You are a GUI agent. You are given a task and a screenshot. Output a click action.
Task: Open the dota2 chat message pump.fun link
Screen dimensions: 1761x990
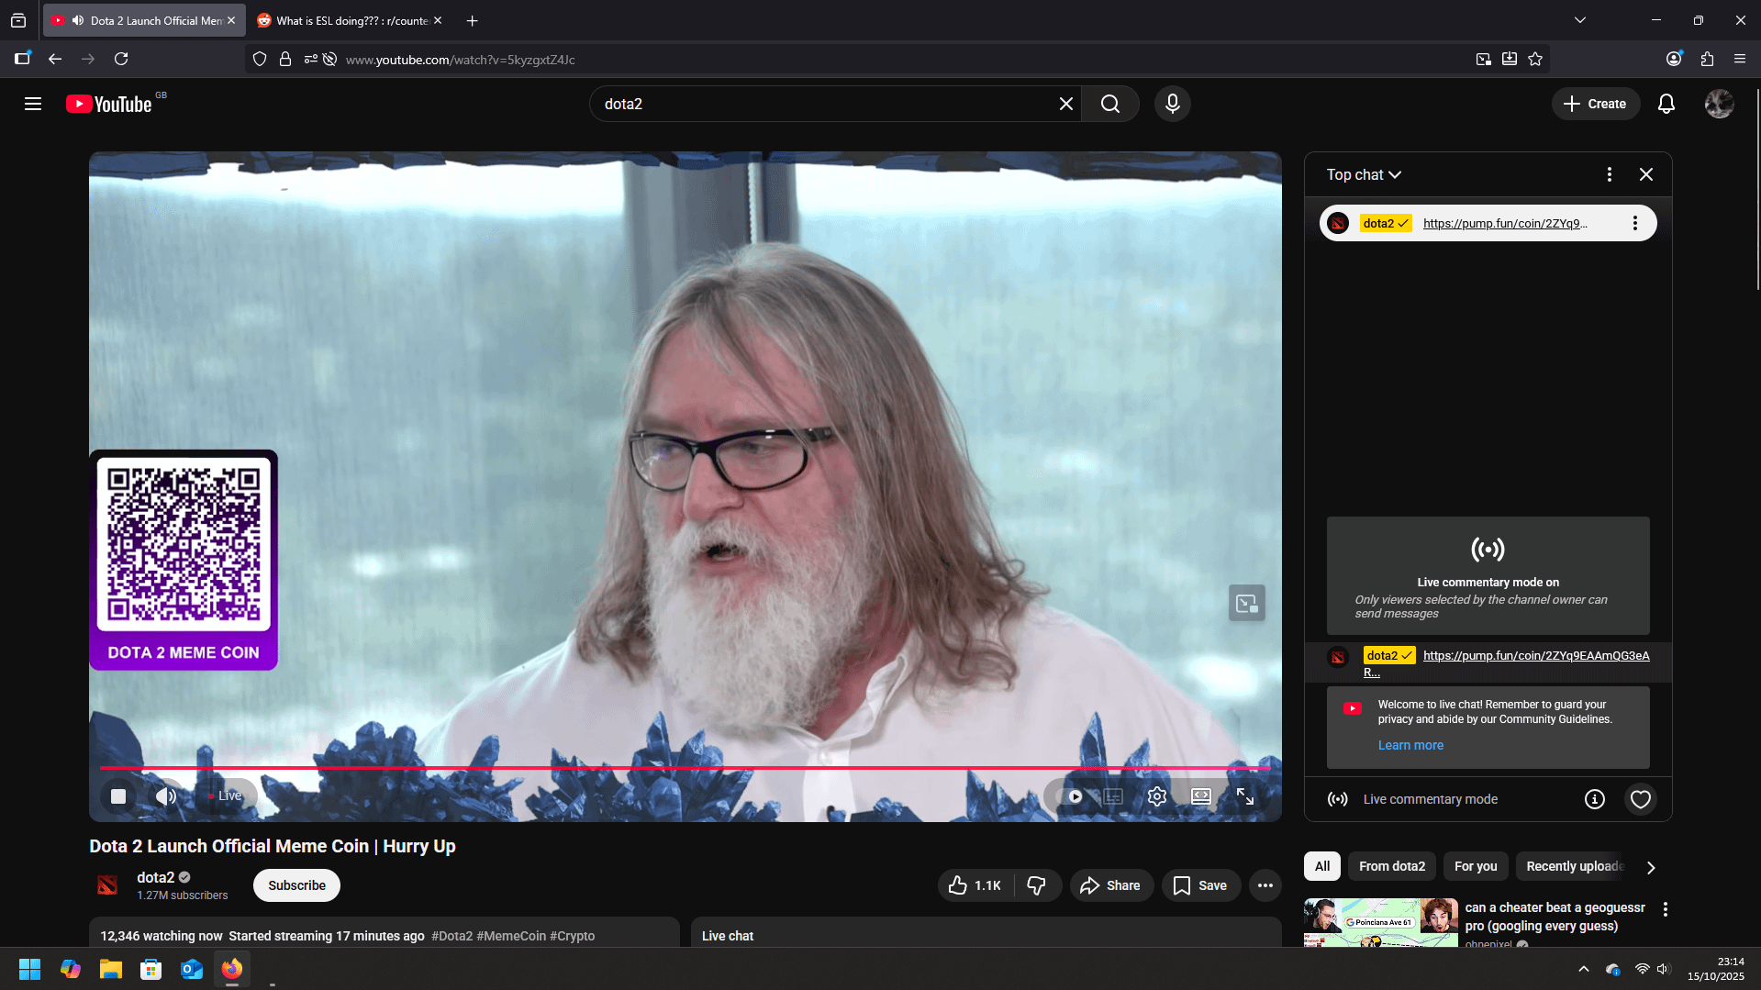1536,655
